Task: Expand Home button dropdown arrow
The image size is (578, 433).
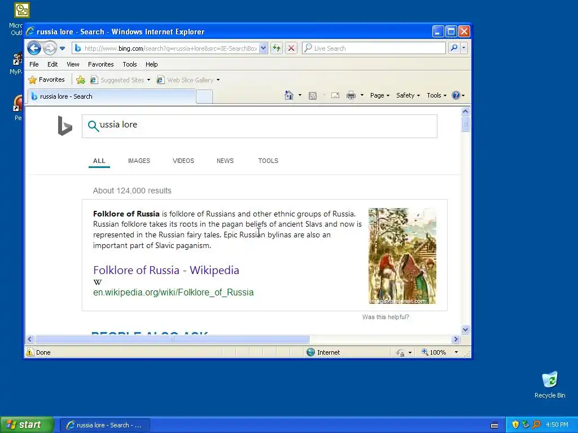Action: (x=300, y=95)
